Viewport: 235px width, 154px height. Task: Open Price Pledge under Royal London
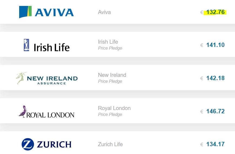[110, 115]
